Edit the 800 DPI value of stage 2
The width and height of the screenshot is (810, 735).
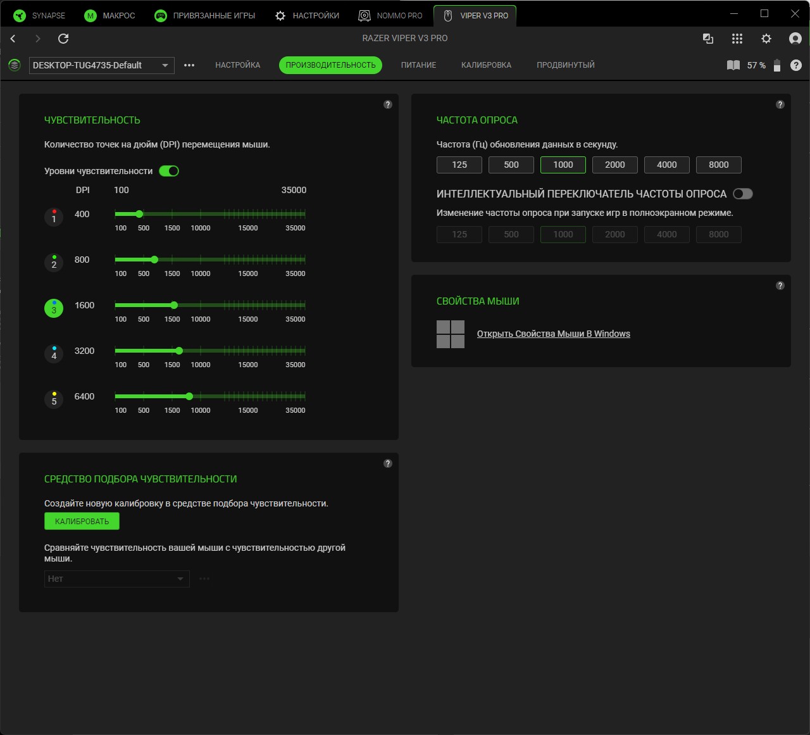(82, 260)
